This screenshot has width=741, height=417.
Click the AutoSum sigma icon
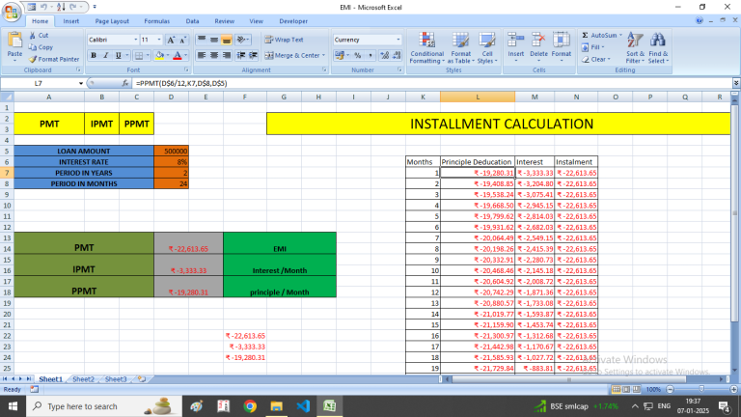click(585, 35)
